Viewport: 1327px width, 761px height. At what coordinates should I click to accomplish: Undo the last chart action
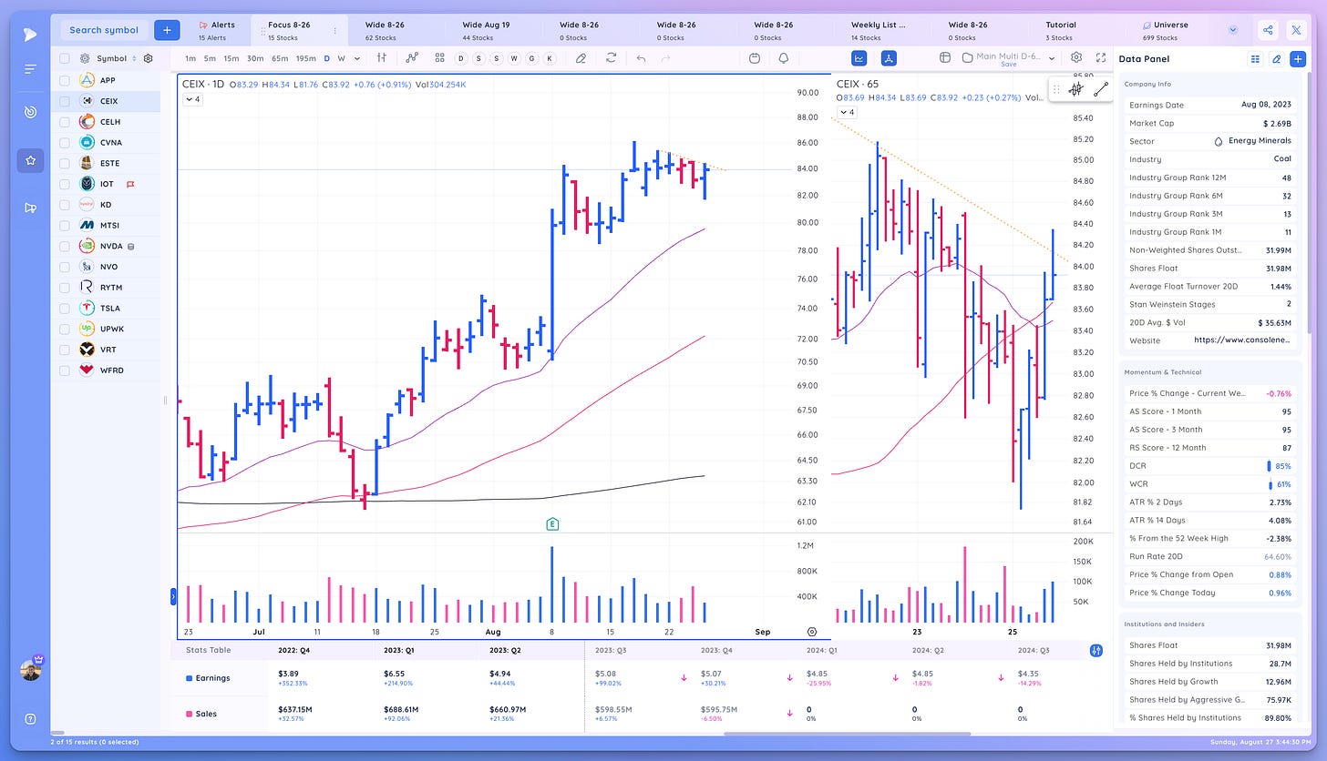click(x=641, y=57)
